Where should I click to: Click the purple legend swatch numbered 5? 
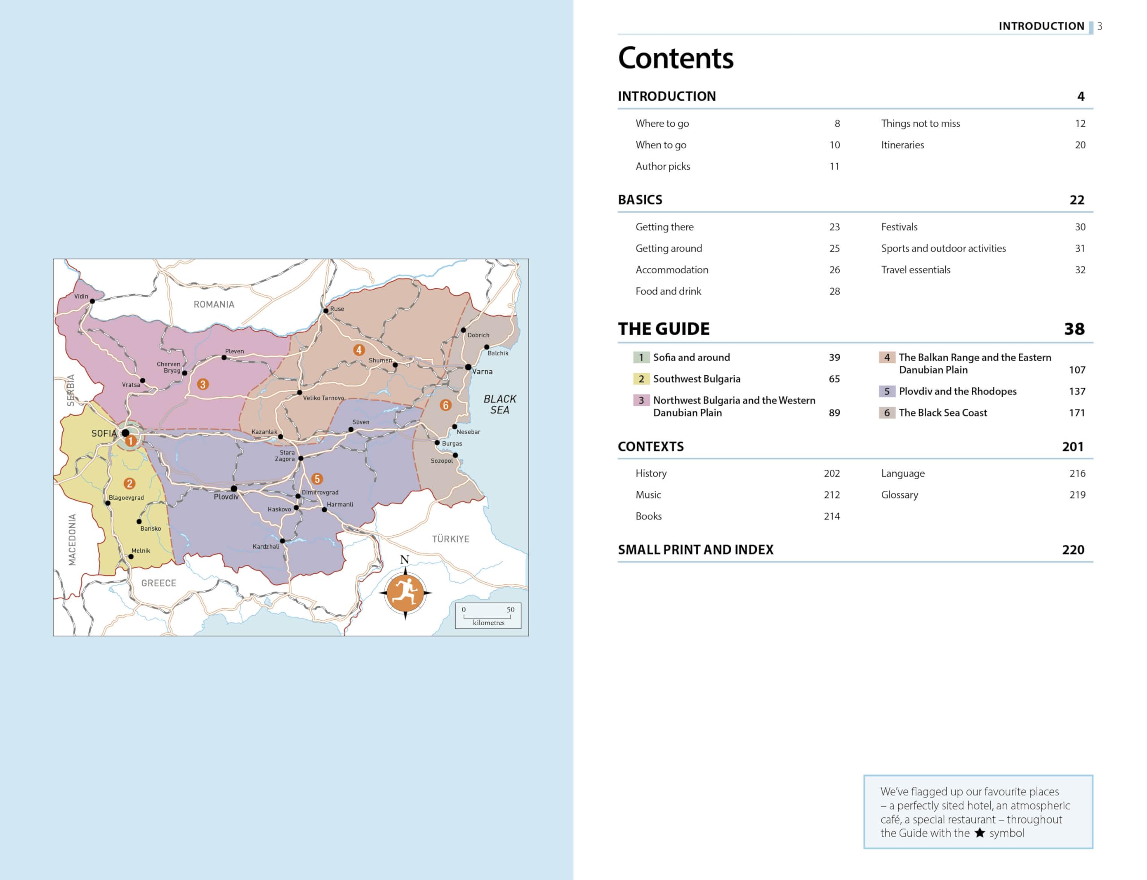[887, 391]
